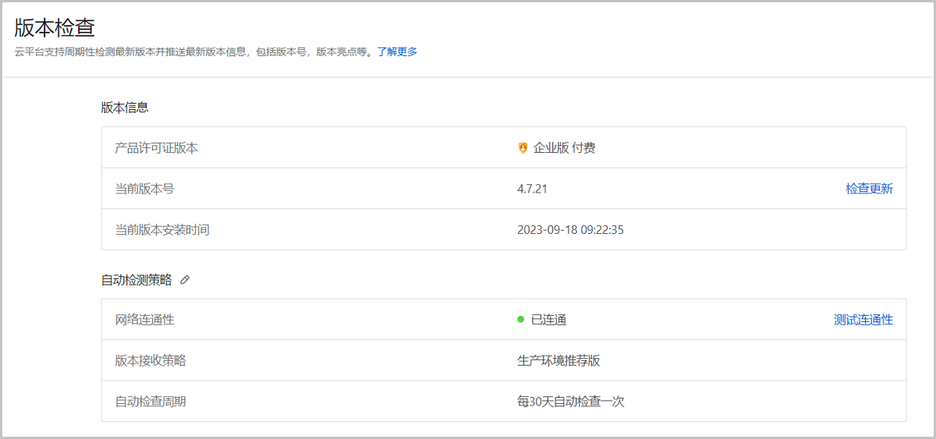
Task: Open the 了解更多 link
Action: 397,51
